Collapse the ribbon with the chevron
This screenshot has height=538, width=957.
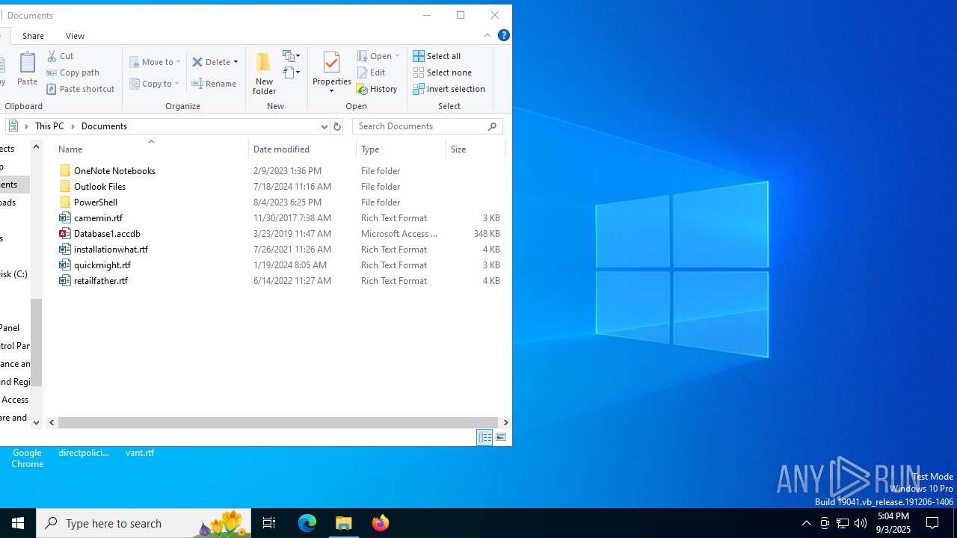point(487,35)
